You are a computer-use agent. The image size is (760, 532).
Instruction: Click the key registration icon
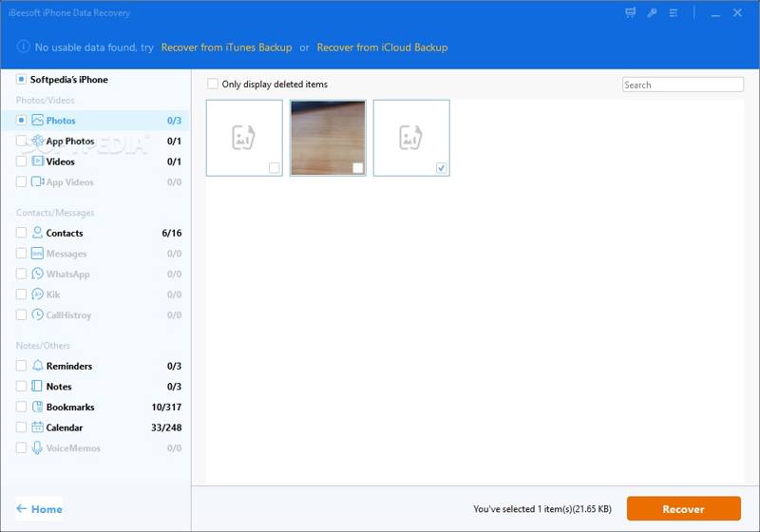point(652,13)
